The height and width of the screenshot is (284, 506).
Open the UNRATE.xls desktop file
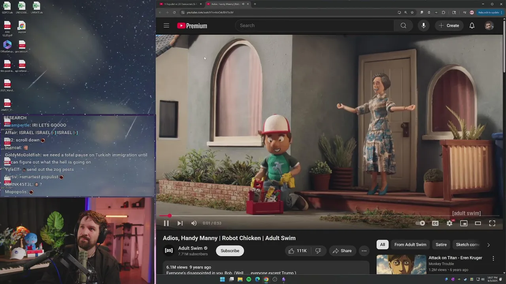[36, 8]
